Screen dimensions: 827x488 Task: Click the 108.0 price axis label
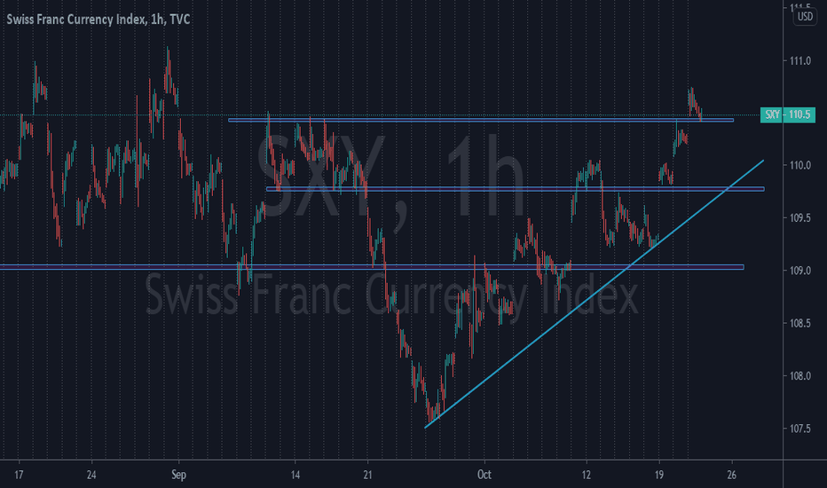[800, 375]
